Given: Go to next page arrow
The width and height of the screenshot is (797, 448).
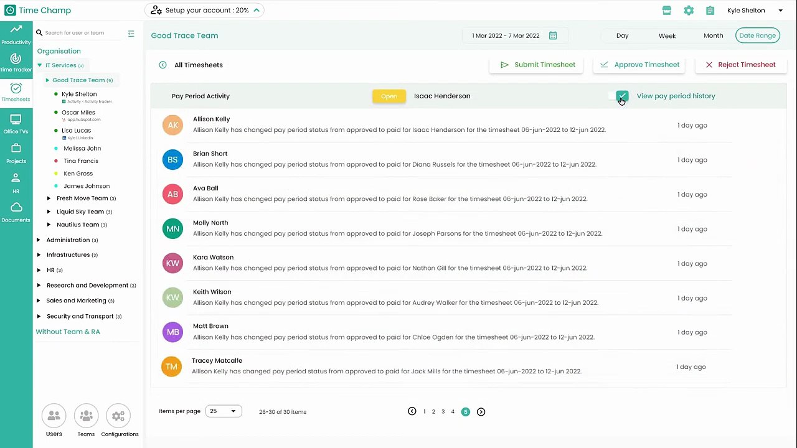Looking at the screenshot, I should point(481,412).
